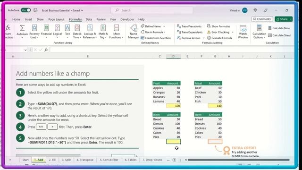The height and width of the screenshot is (170, 302).
Task: Click the Insert Function fx icon
Action: (x=8, y=28)
